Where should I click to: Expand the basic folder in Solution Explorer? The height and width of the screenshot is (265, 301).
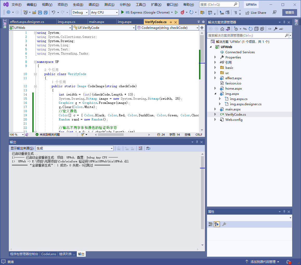(x=215, y=68)
